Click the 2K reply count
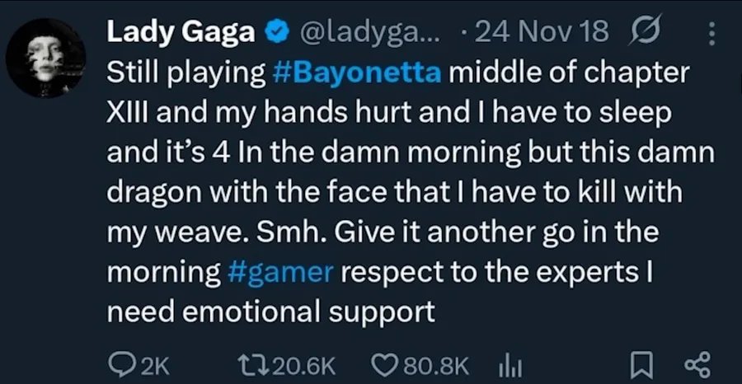Viewport: 742px width, 384px height. 154,365
